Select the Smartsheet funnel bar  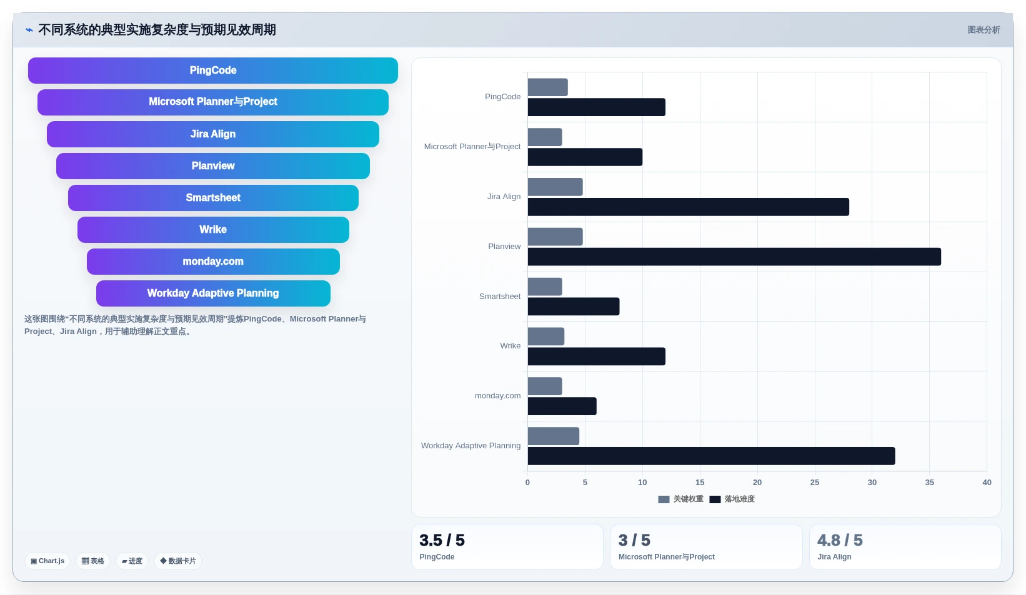coord(213,198)
